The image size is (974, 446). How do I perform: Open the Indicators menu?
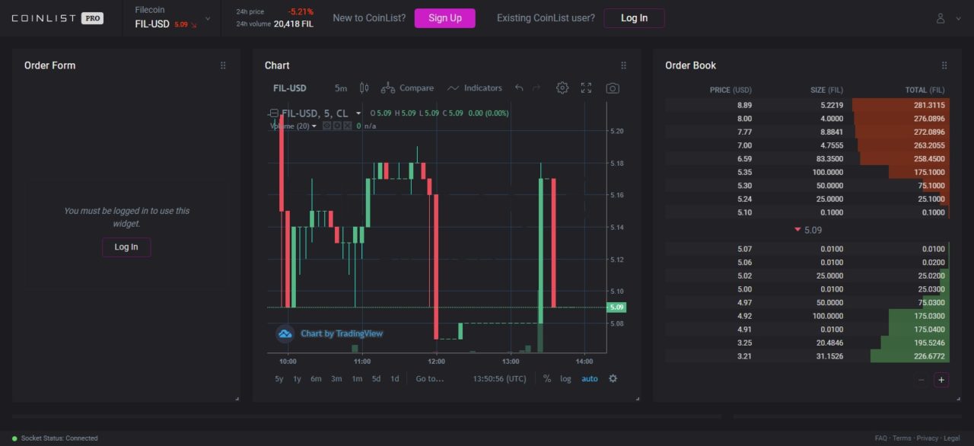(475, 88)
